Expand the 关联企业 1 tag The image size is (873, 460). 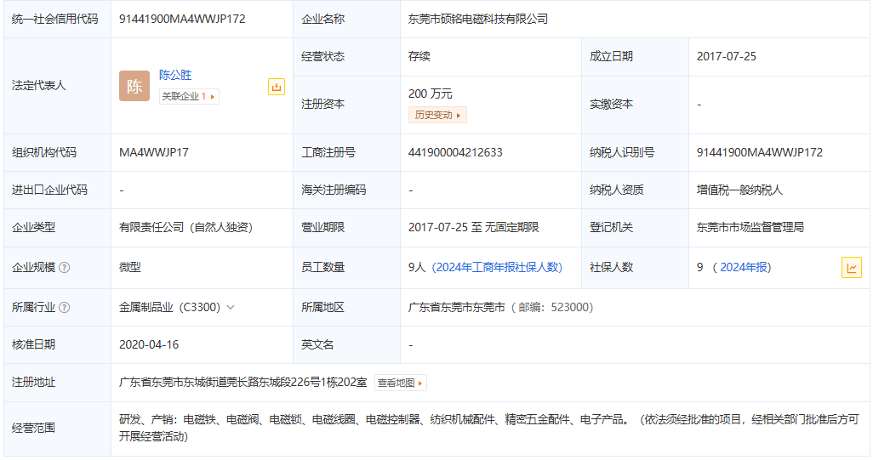189,97
